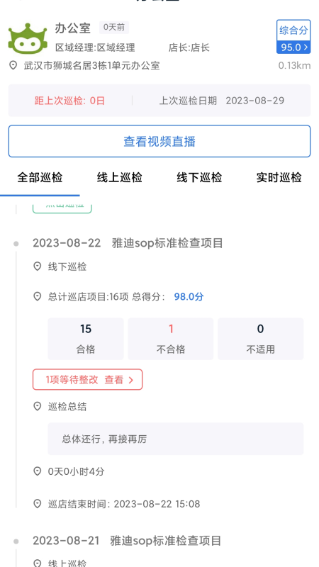Switch to the 线上巡检 tab
This screenshot has height=567, width=319.
120,178
